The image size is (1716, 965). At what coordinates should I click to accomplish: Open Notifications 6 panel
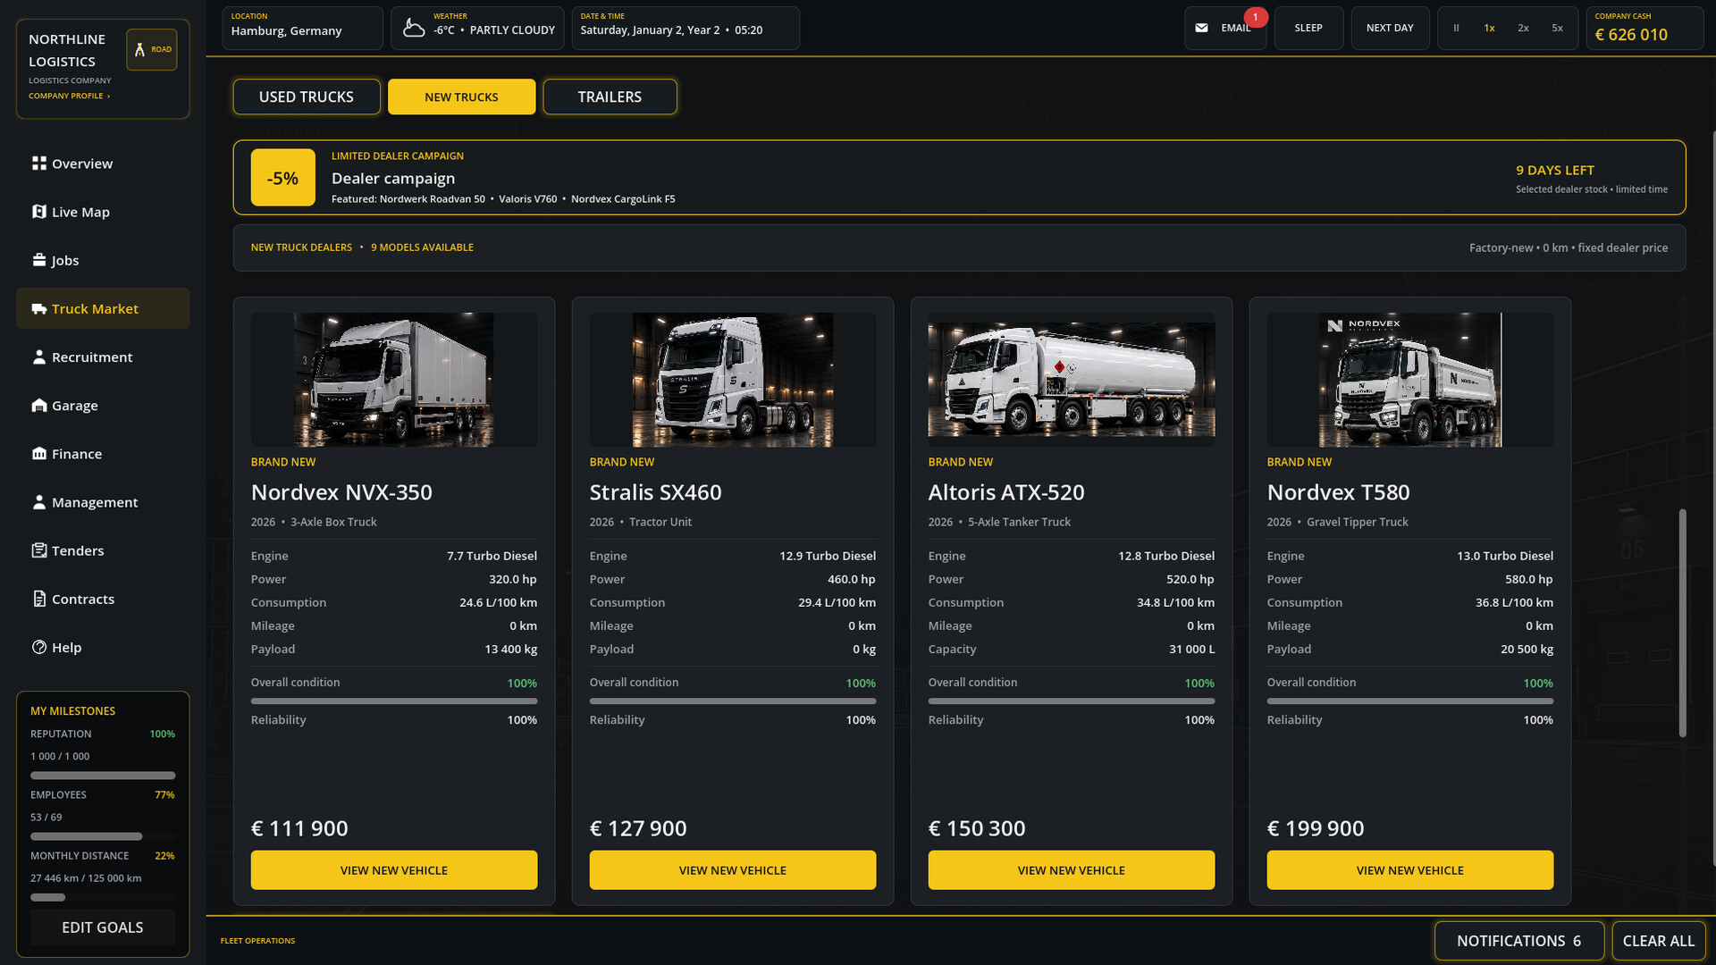coord(1519,941)
